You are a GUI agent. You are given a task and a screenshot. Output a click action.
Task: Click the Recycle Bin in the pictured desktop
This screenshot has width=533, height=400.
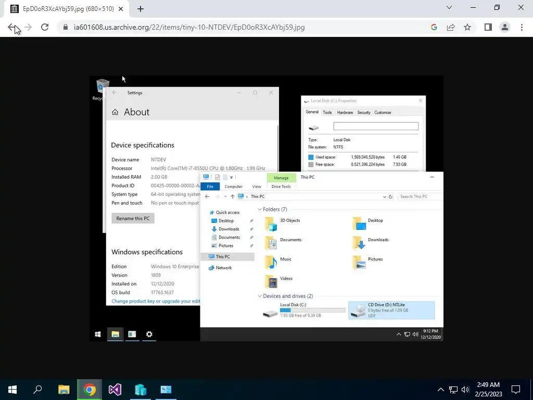[101, 89]
